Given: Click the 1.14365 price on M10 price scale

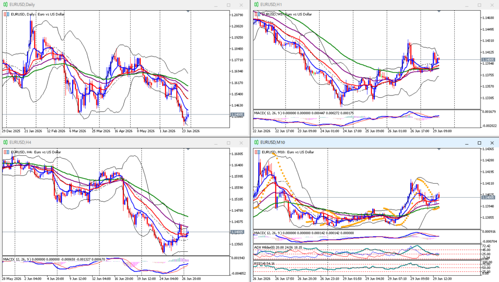Looking at the screenshot, I should [x=488, y=149].
